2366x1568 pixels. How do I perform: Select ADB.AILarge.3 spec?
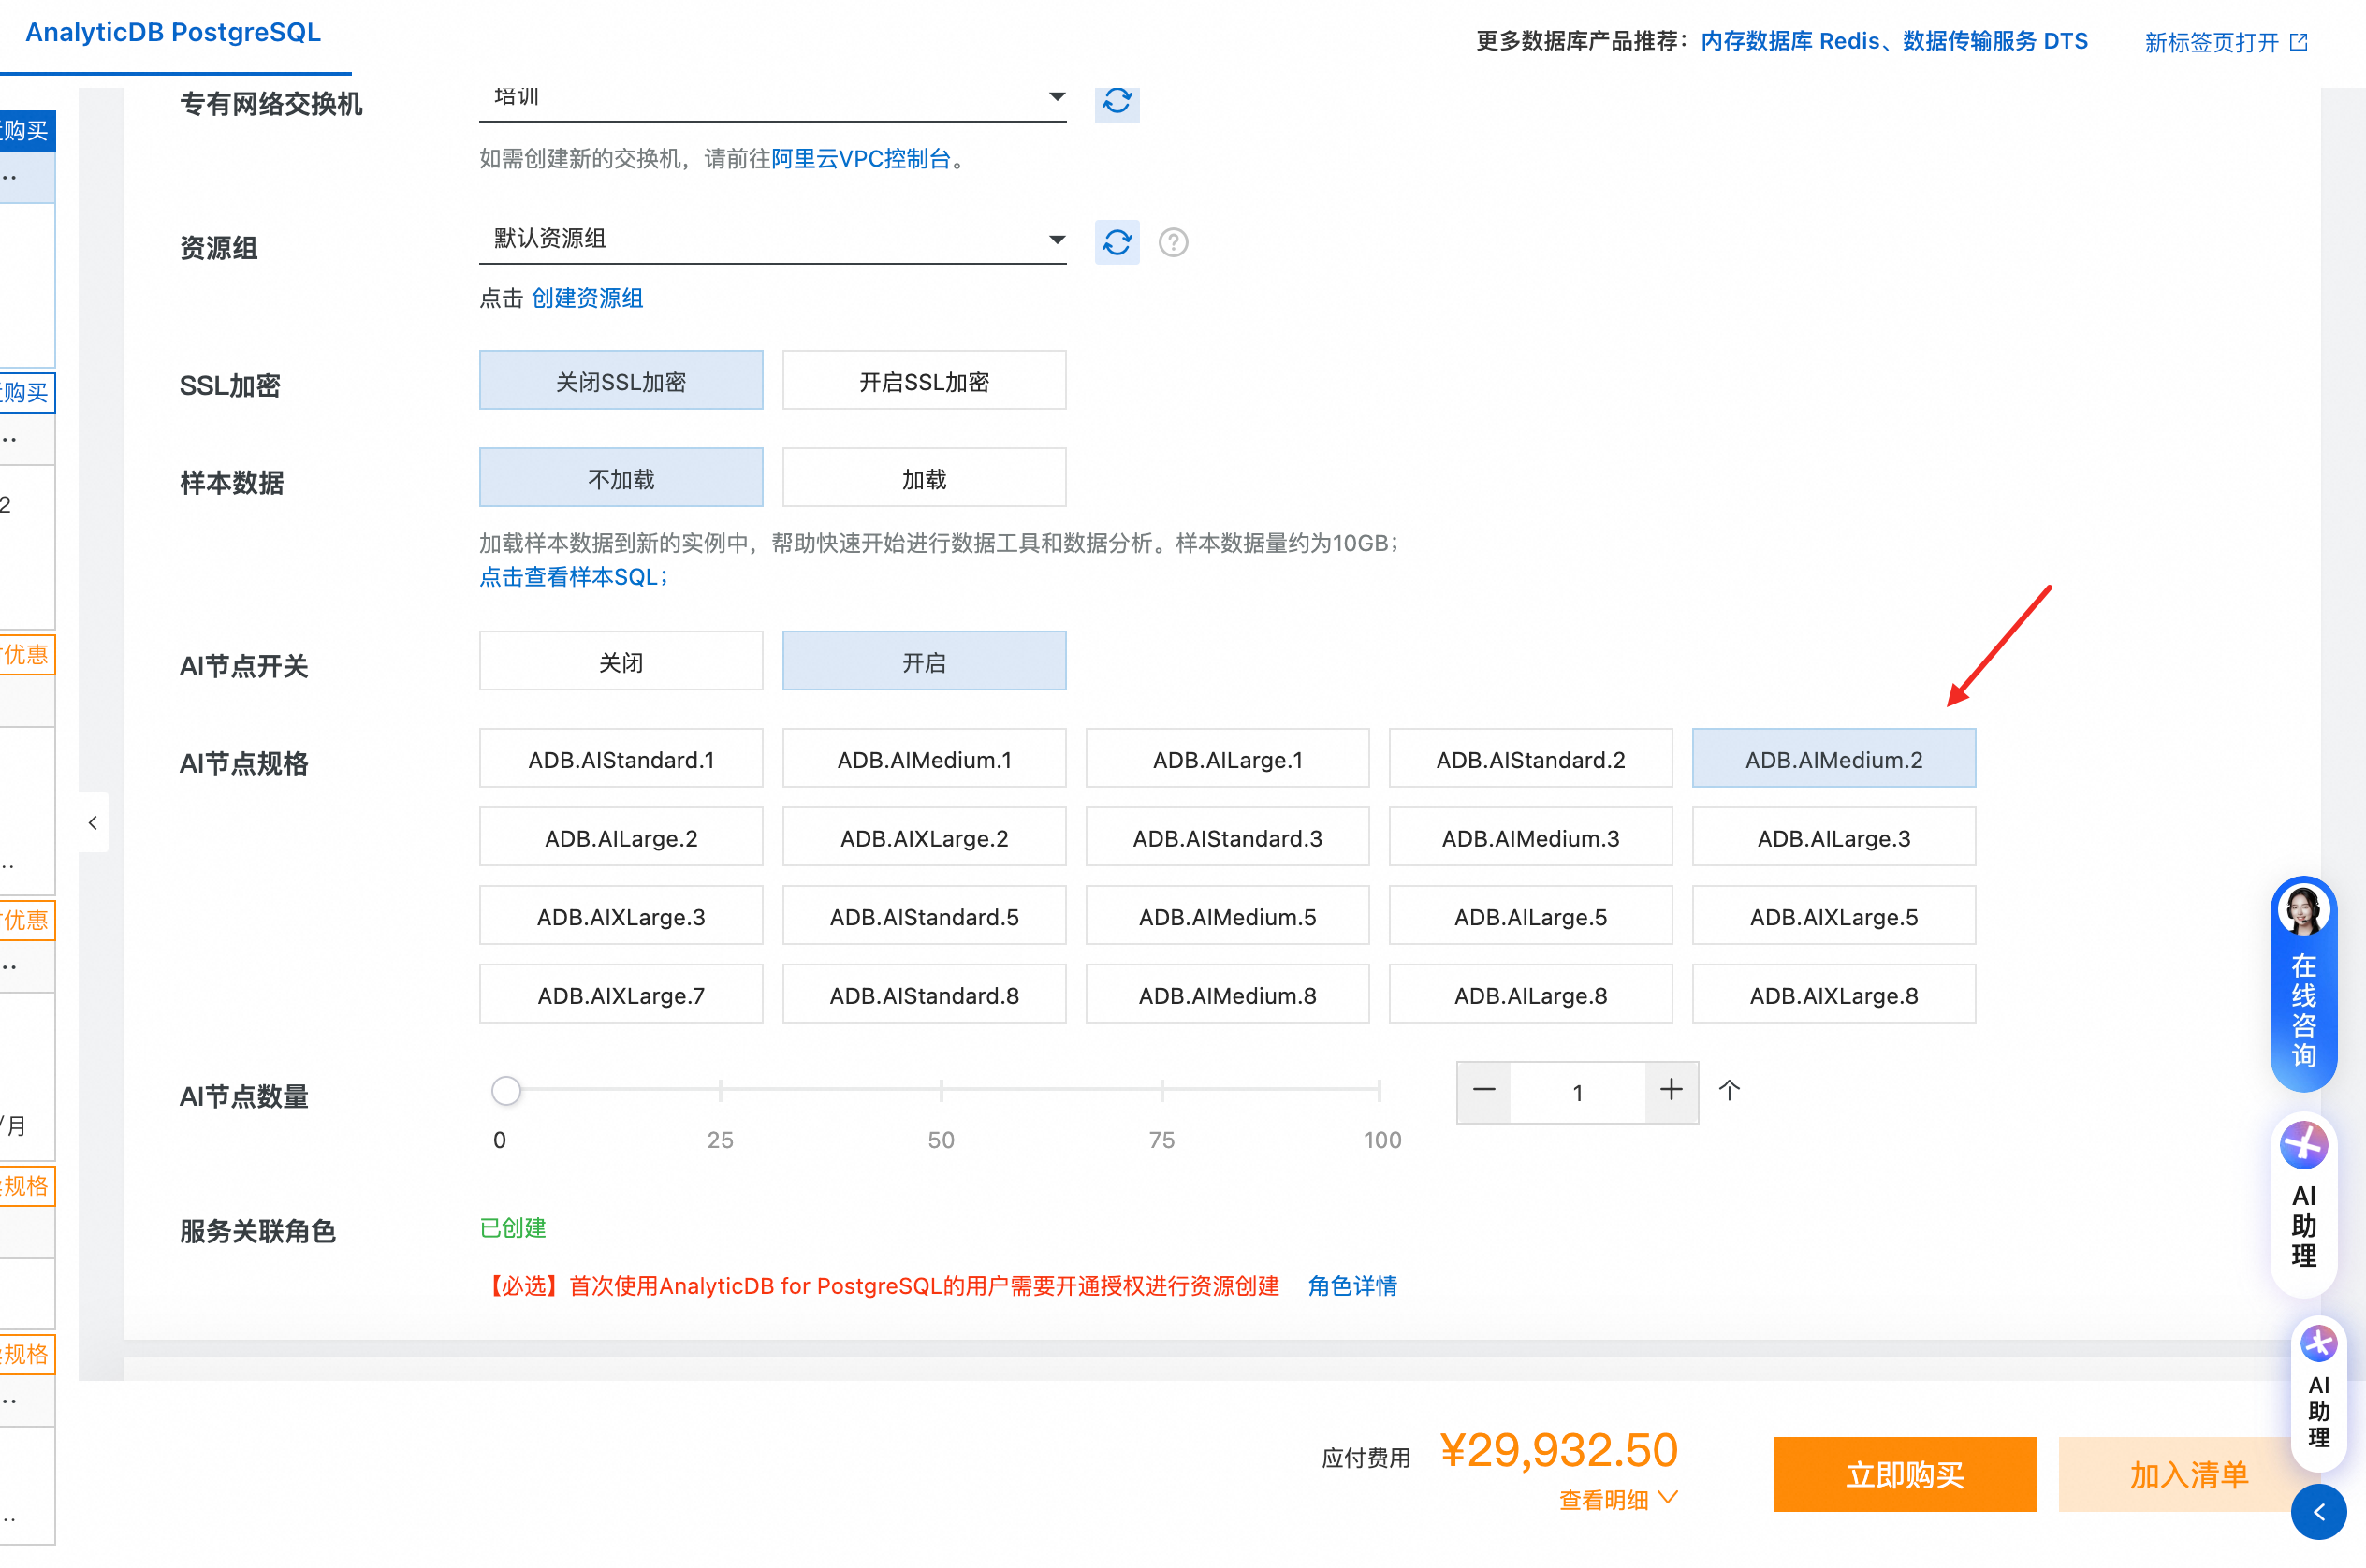pos(1833,837)
